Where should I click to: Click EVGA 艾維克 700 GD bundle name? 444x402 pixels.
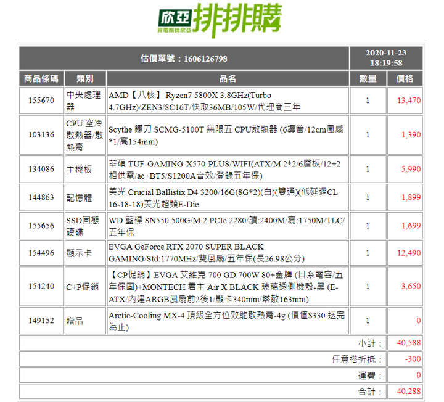[226, 287]
